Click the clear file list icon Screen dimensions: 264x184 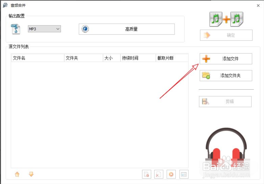158,174
